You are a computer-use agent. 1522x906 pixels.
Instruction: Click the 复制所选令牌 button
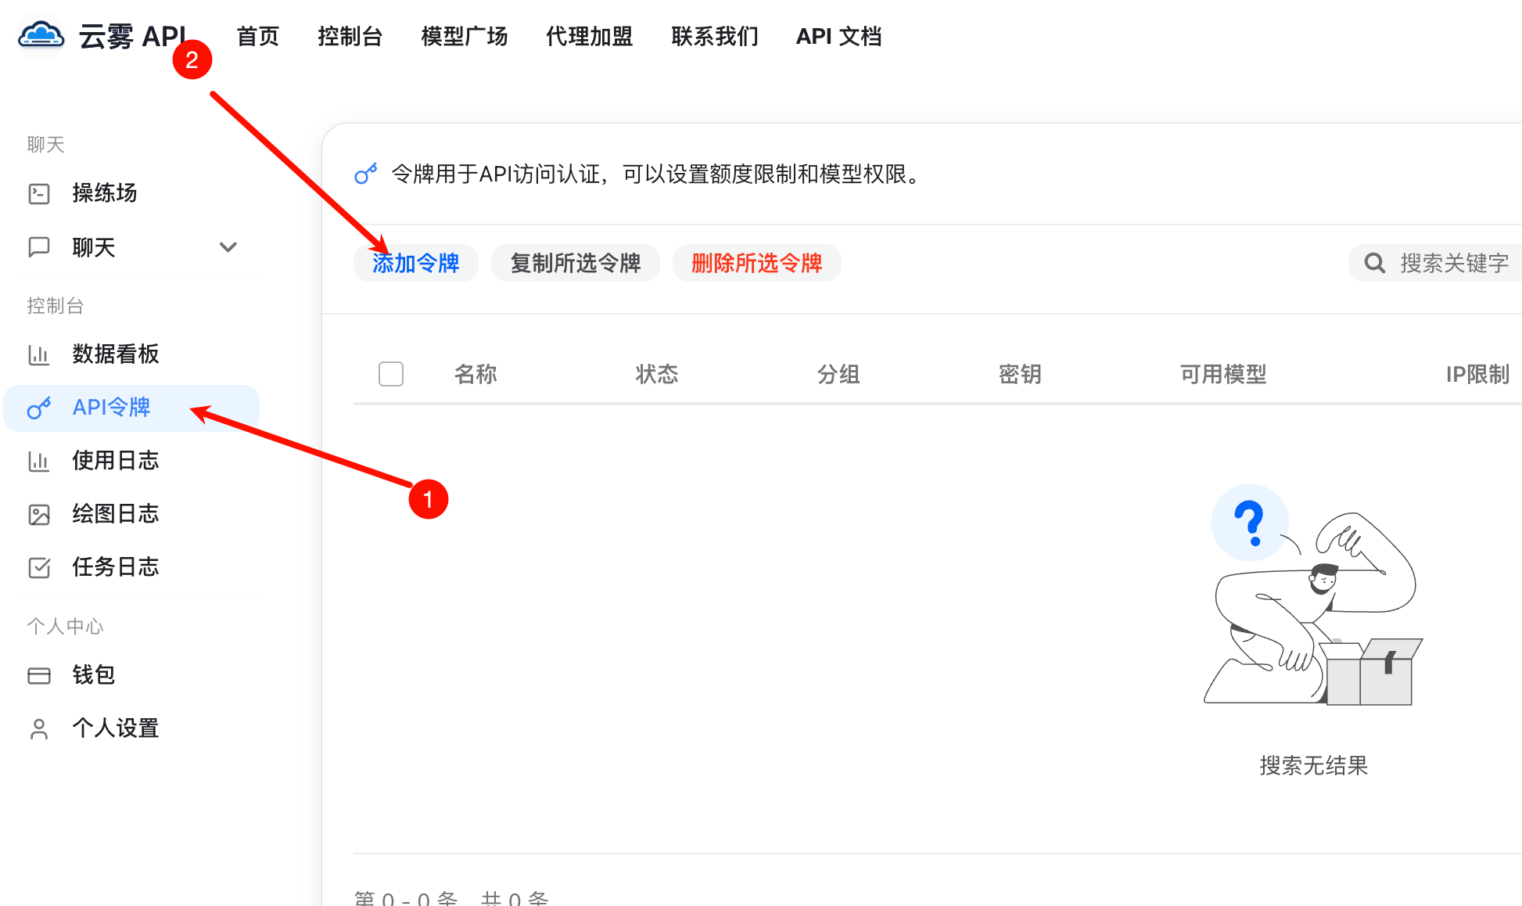575,263
